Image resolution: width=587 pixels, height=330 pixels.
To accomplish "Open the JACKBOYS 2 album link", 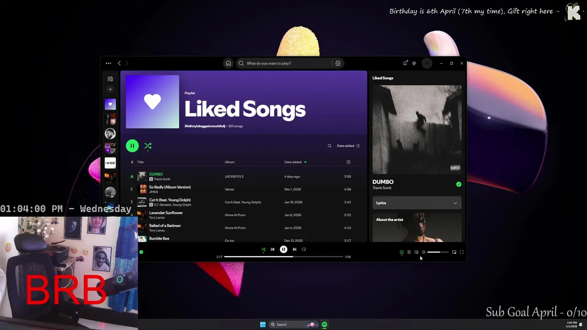I will click(234, 176).
